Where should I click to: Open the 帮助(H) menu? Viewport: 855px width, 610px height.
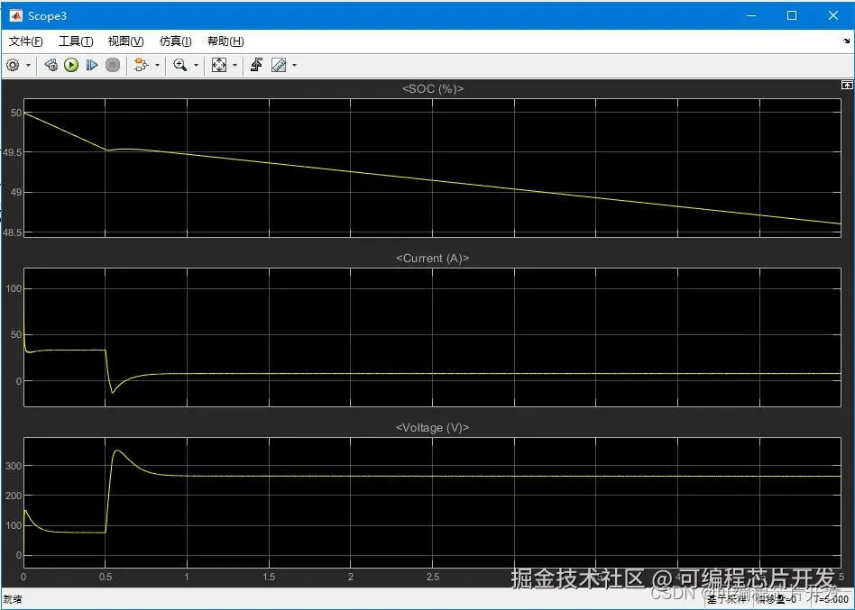(x=225, y=41)
